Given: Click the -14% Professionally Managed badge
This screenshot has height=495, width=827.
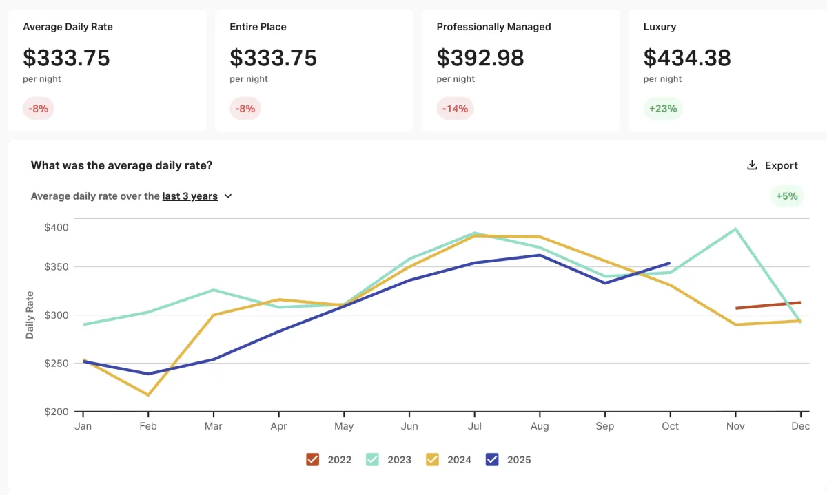Looking at the screenshot, I should tap(455, 109).
